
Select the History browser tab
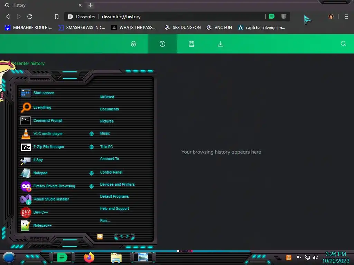[43, 5]
